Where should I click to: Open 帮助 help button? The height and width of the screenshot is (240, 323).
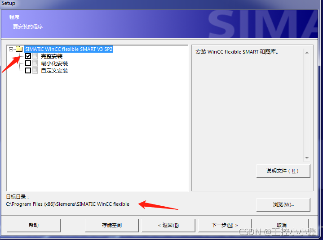tap(34, 225)
